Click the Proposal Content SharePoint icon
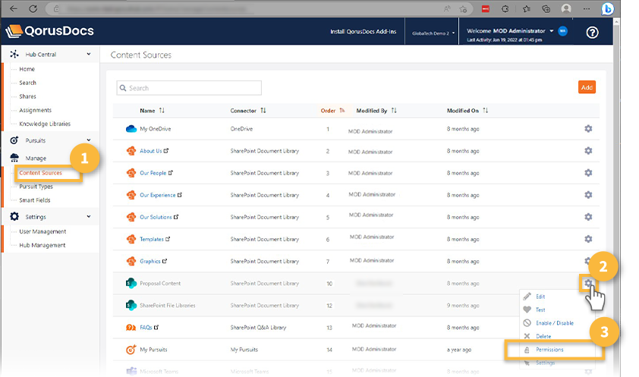639x377 pixels. 131,283
